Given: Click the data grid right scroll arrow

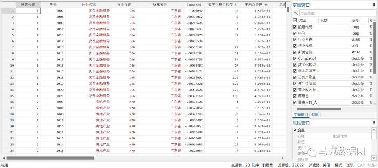Looking at the screenshot, I should pos(283,158).
